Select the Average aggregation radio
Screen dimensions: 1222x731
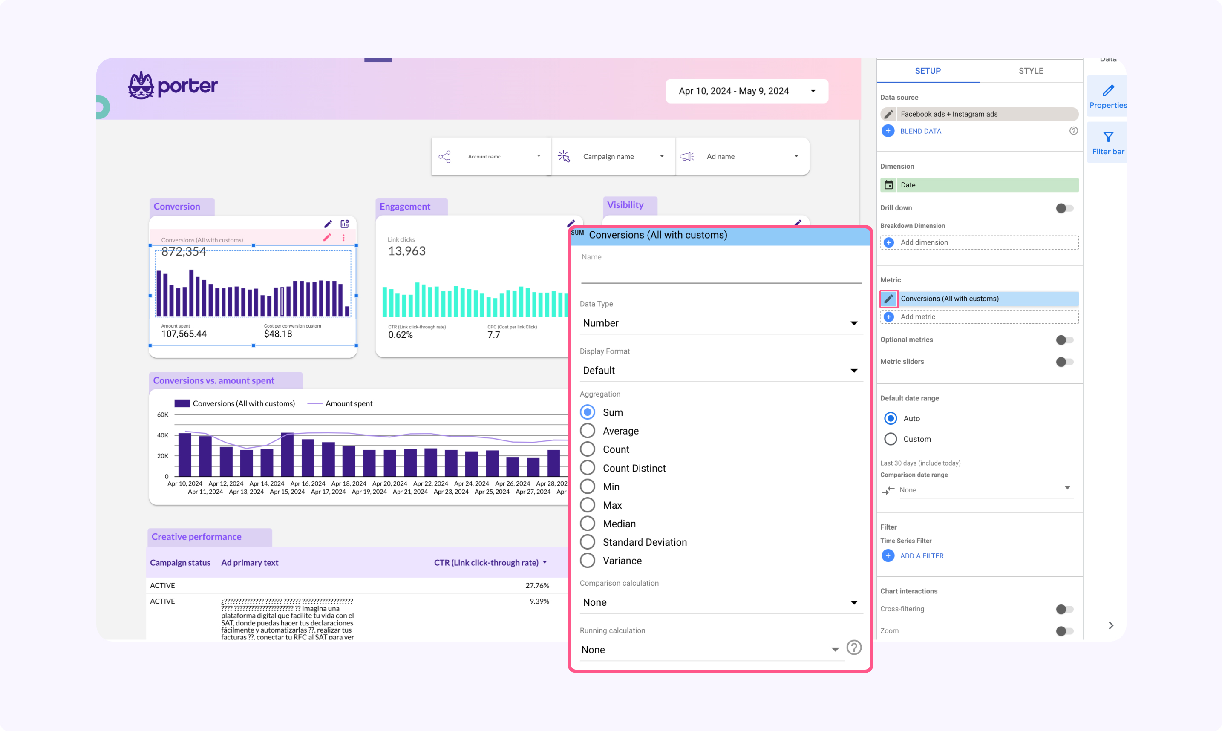tap(587, 431)
